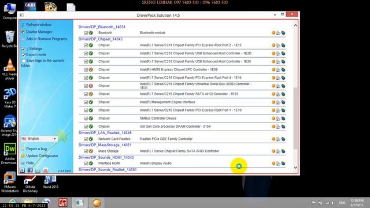The width and height of the screenshot is (370, 208).
Task: Click green globe icon in Bluetooth module row
Action: [283, 33]
